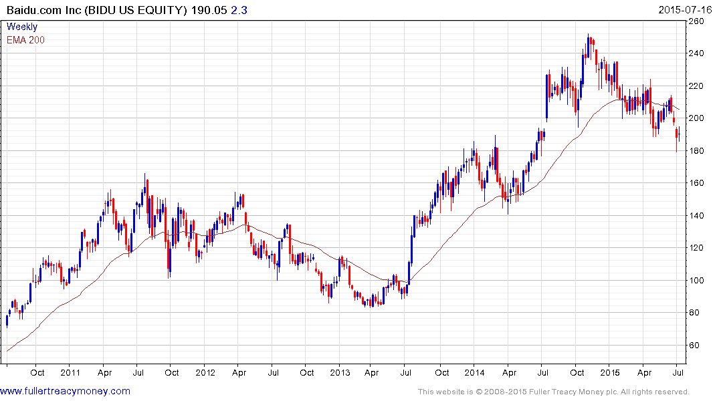
Task: Open the www.fullertreacymoney.com link
Action: (65, 392)
